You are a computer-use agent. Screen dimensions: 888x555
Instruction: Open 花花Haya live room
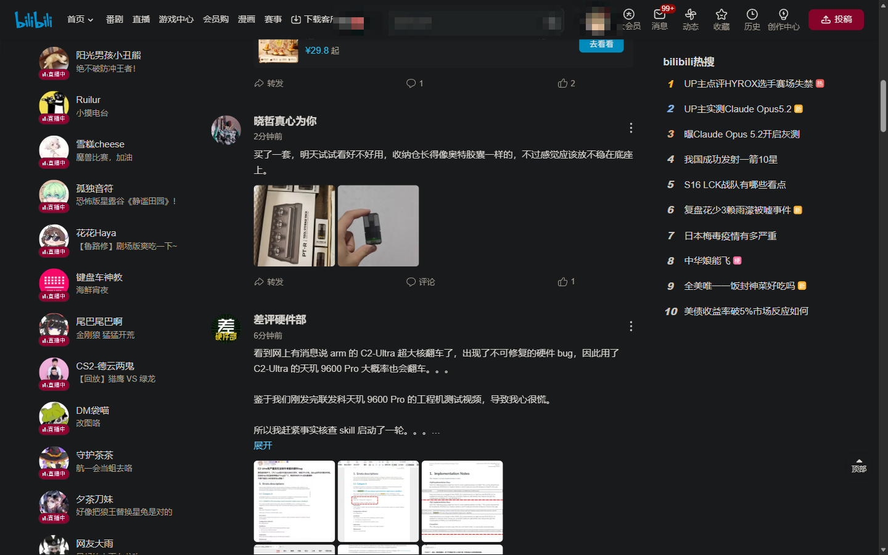(x=54, y=240)
